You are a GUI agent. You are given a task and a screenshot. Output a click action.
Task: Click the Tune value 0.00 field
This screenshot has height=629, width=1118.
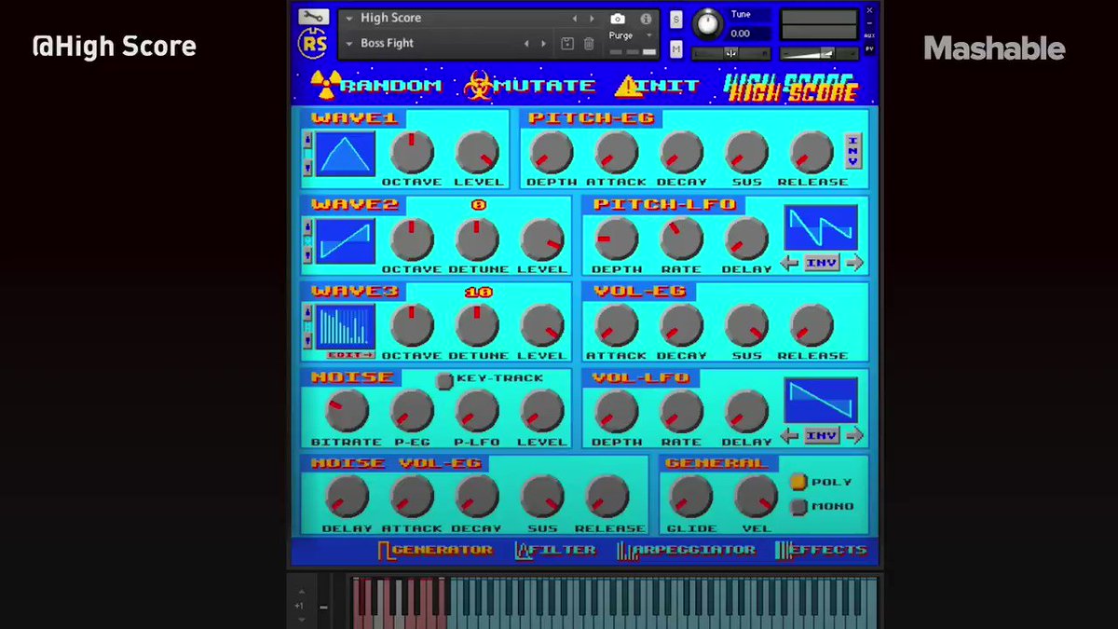coord(750,34)
